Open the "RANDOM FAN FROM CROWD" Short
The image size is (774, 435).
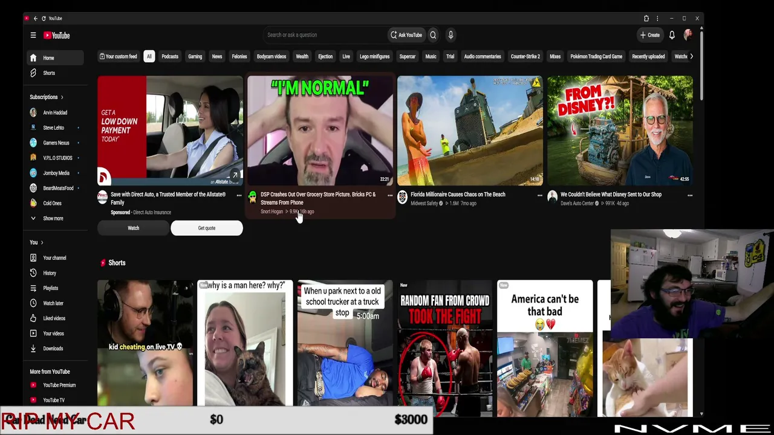click(x=444, y=347)
